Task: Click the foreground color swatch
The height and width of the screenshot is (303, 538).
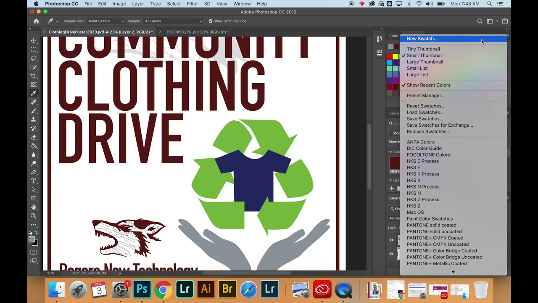Action: [32, 239]
